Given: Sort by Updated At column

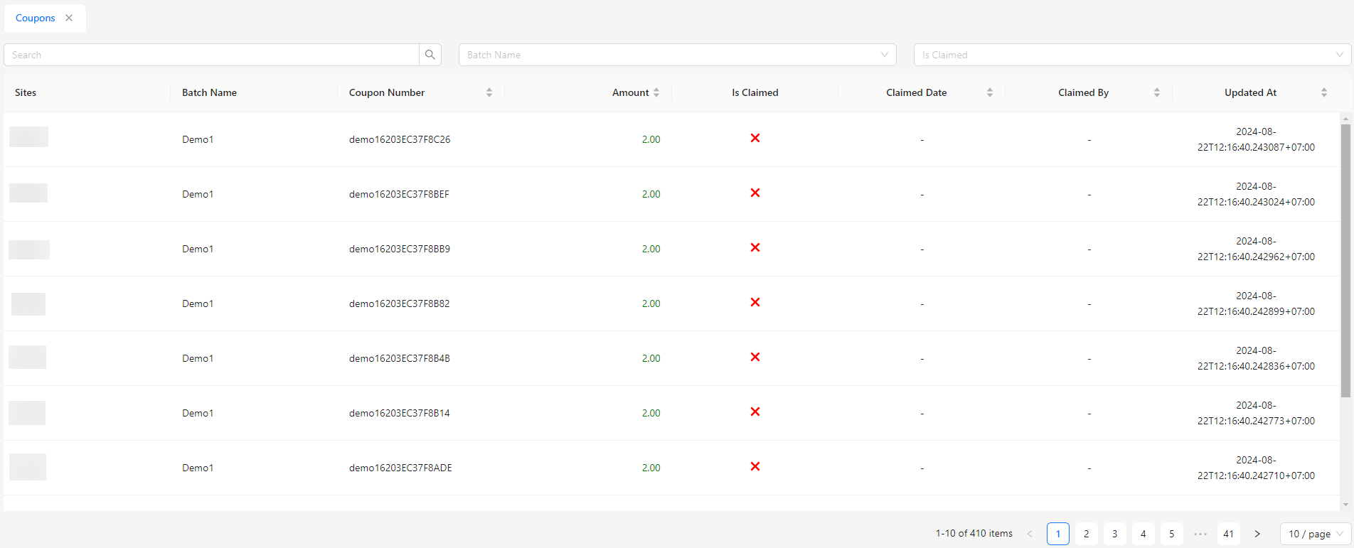Looking at the screenshot, I should pos(1324,92).
